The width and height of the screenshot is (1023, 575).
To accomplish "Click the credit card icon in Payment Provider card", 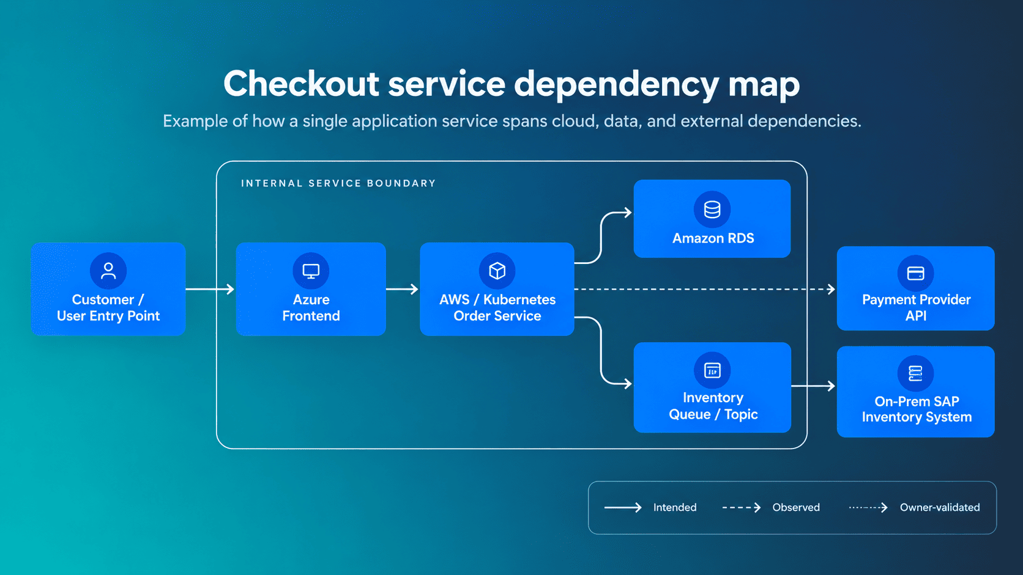I will (x=916, y=273).
